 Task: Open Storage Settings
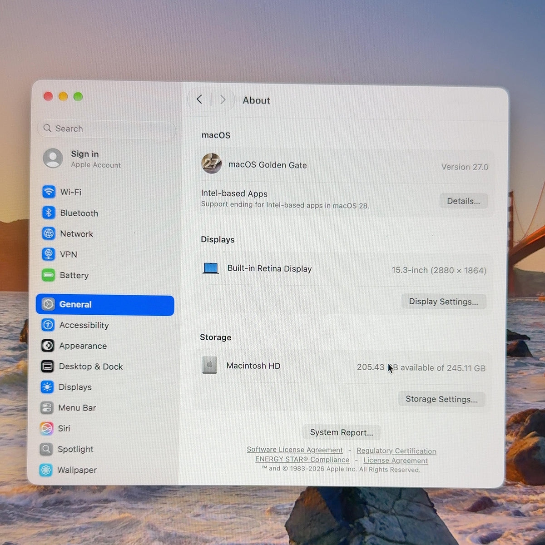click(441, 399)
